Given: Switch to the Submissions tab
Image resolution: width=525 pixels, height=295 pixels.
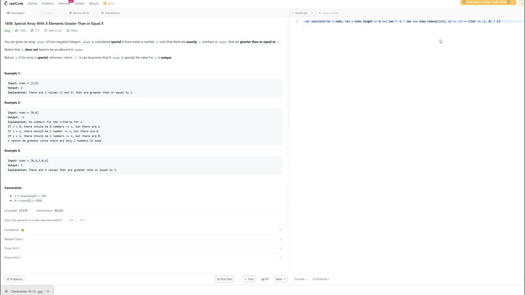Looking at the screenshot, I should (110, 13).
